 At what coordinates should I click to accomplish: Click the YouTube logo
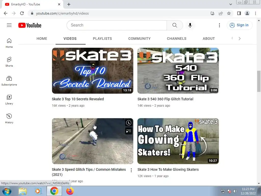(30, 25)
